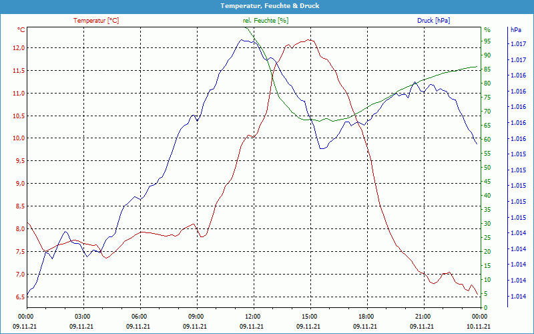Click the 25 humidity axis value
This screenshot has height=334, width=534.
pos(487,238)
